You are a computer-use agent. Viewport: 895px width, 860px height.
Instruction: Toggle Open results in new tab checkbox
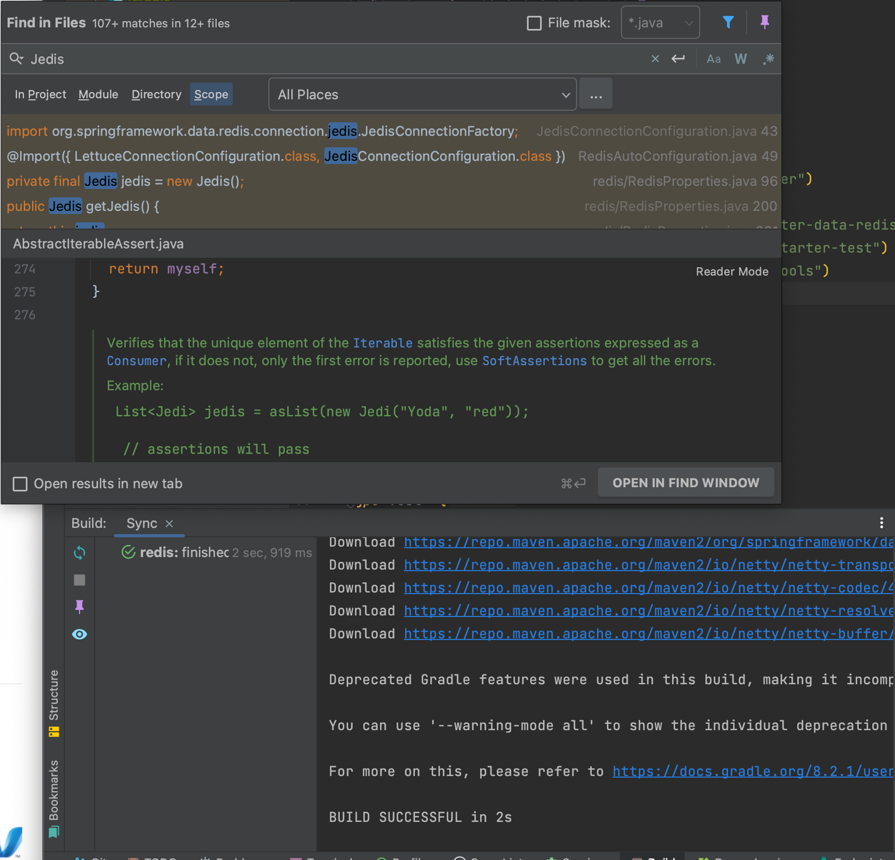point(20,484)
